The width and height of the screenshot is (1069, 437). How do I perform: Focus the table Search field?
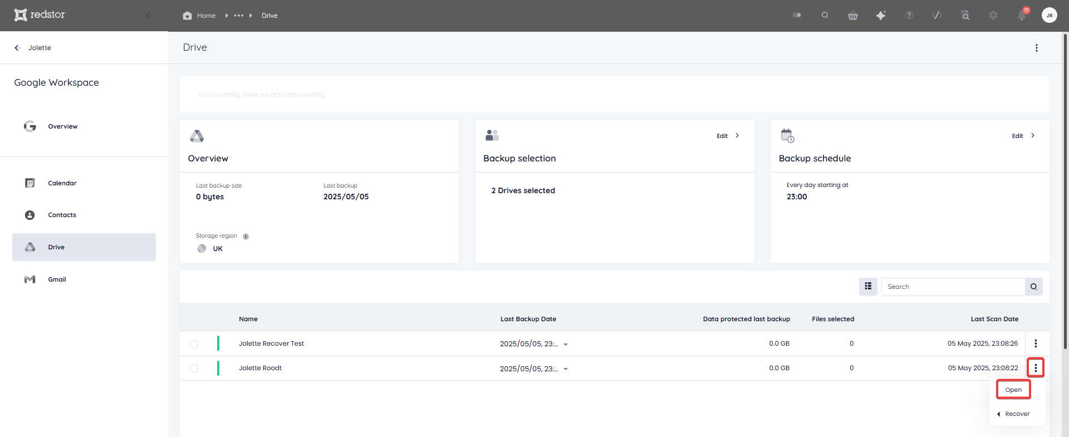953,287
